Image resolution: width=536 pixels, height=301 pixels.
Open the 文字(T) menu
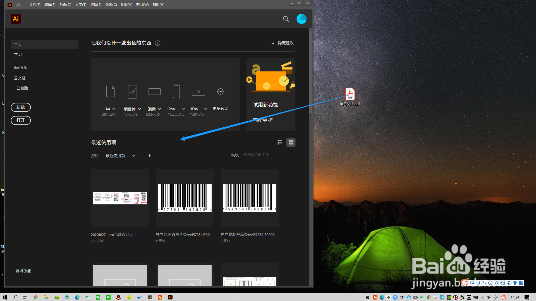tap(81, 5)
